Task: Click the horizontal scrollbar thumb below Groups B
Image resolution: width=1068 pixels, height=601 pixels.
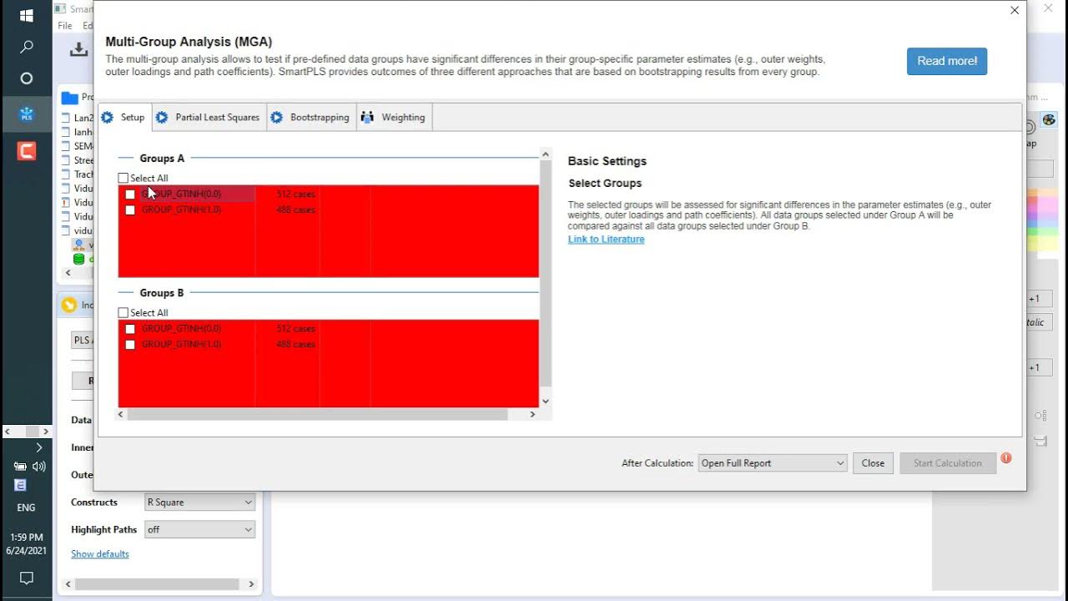Action: point(317,414)
